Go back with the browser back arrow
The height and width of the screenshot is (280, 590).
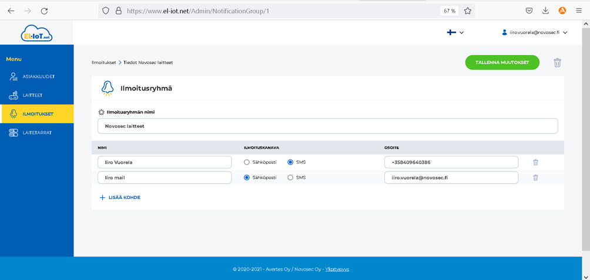tap(11, 11)
